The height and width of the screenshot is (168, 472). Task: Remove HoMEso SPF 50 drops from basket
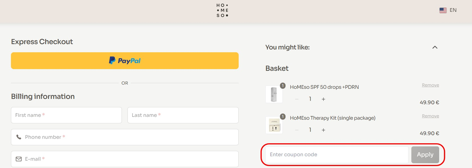tap(430, 85)
